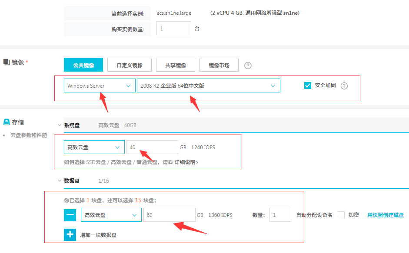Click the plus icon to add data disk
Screen dimensions: 409x253
point(70,235)
